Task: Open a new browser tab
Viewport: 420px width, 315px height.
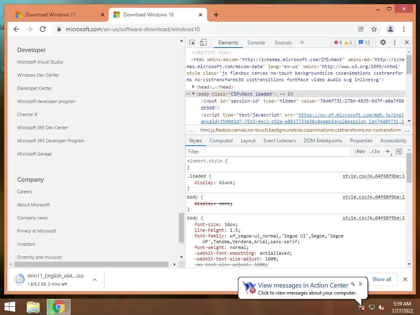Action: point(216,15)
